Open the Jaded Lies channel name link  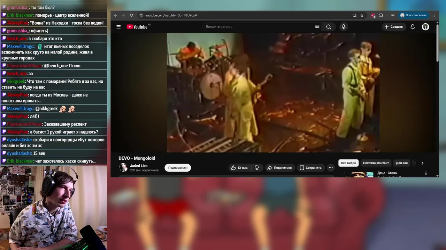pos(139,166)
